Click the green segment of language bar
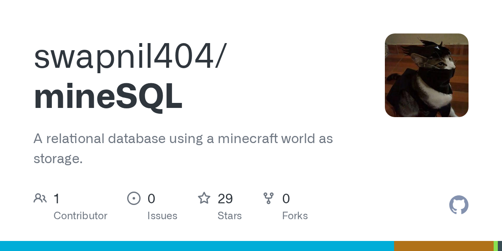This screenshot has height=251, width=502. (x=496, y=246)
